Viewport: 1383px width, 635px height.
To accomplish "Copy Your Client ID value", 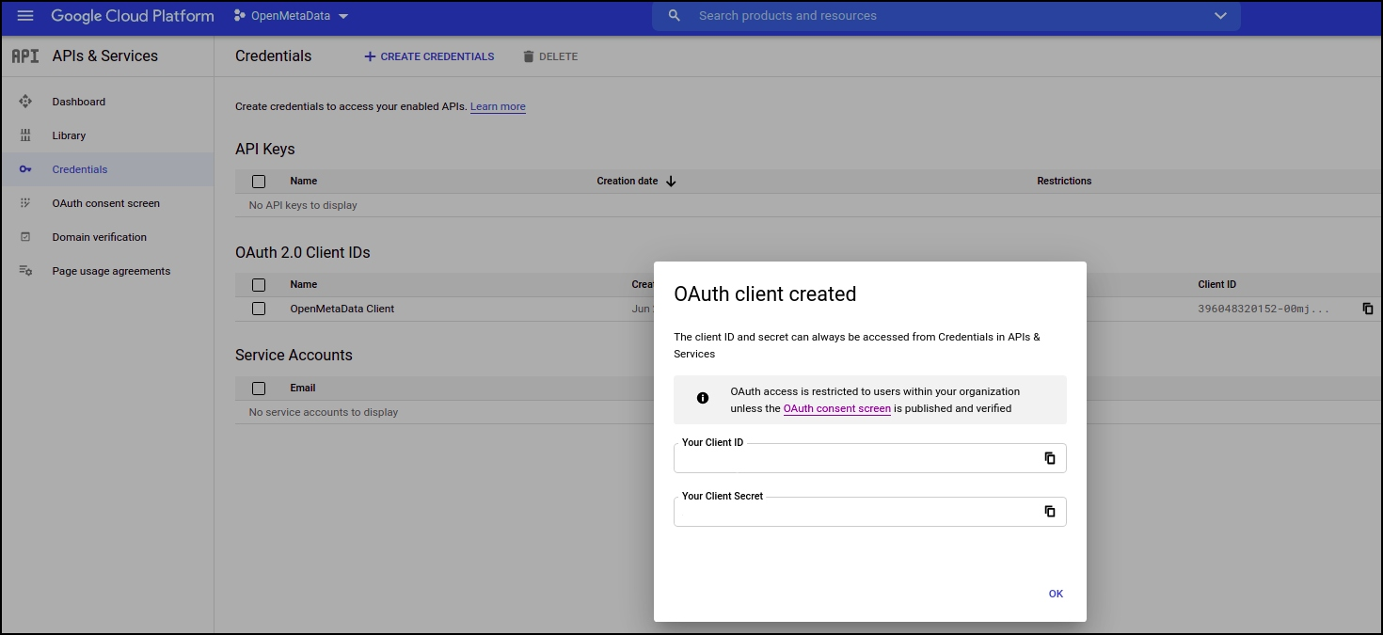I will [x=1050, y=458].
